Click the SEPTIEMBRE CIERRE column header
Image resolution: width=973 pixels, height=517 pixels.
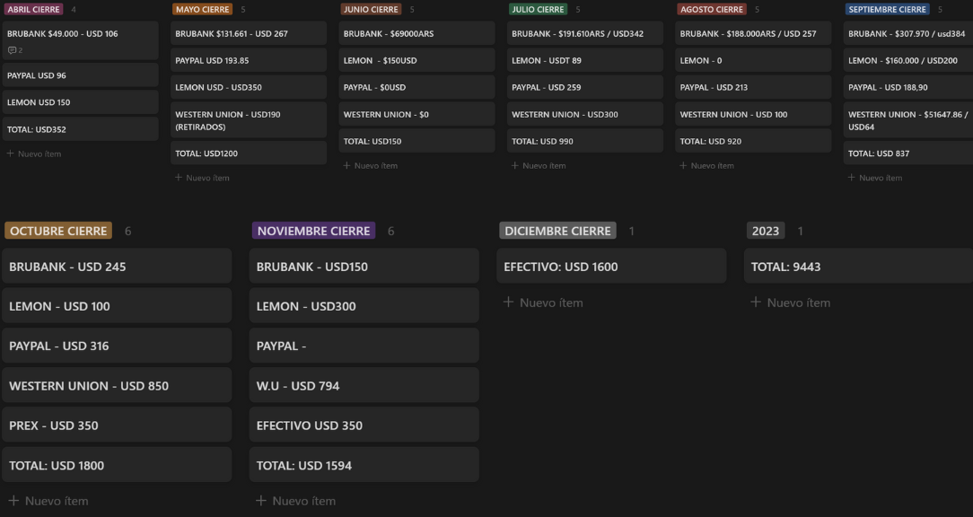(887, 9)
